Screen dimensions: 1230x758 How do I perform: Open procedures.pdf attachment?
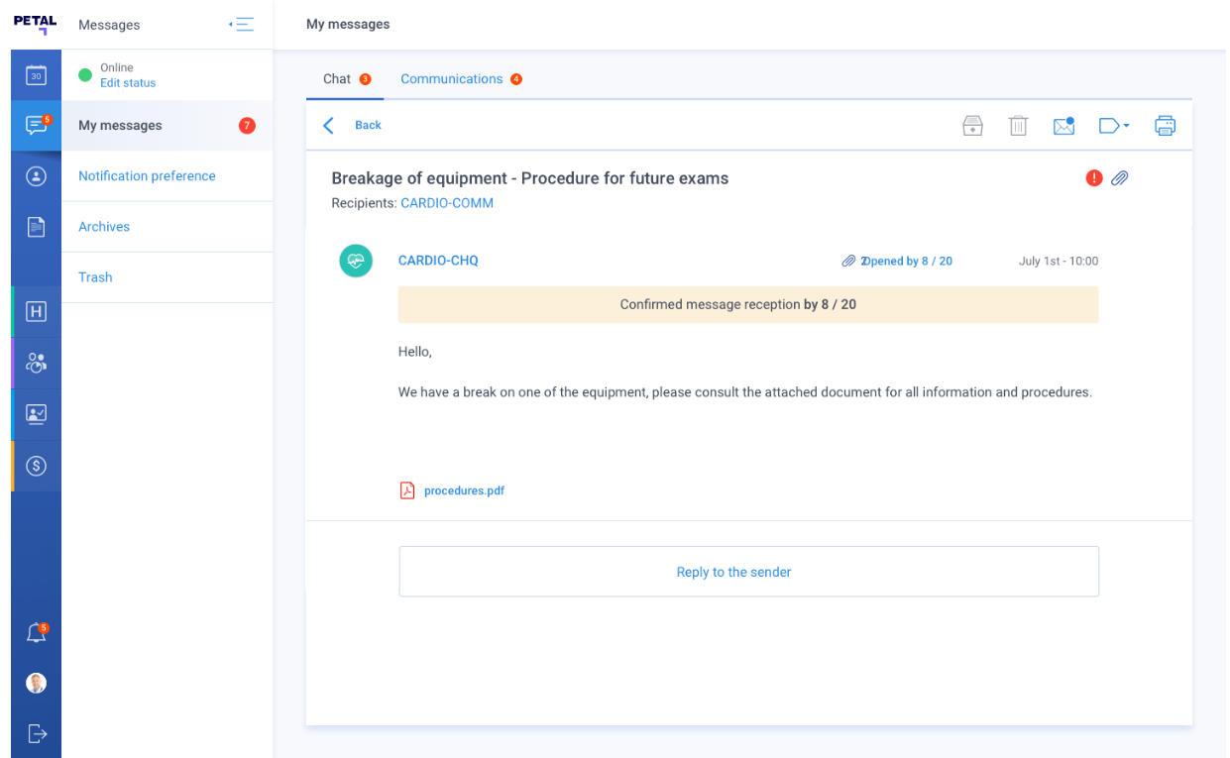point(464,489)
